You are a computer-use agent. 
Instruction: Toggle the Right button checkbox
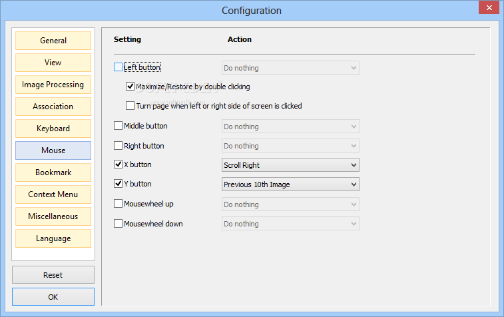tap(118, 145)
